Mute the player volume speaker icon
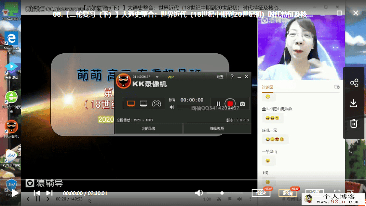Screen dimensions: 366x206 (199, 193)
